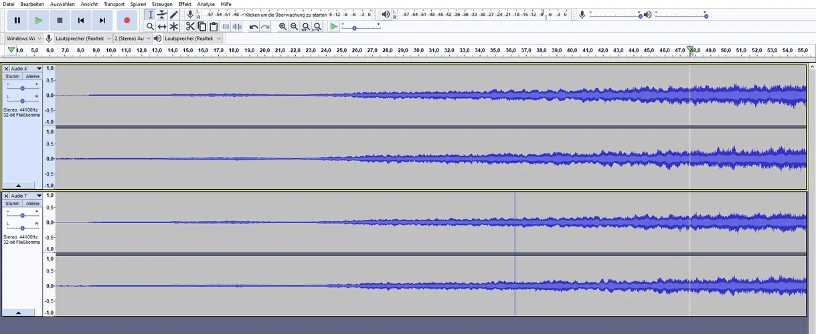Image resolution: width=816 pixels, height=334 pixels.
Task: Open the Spuren menu
Action: (x=138, y=4)
